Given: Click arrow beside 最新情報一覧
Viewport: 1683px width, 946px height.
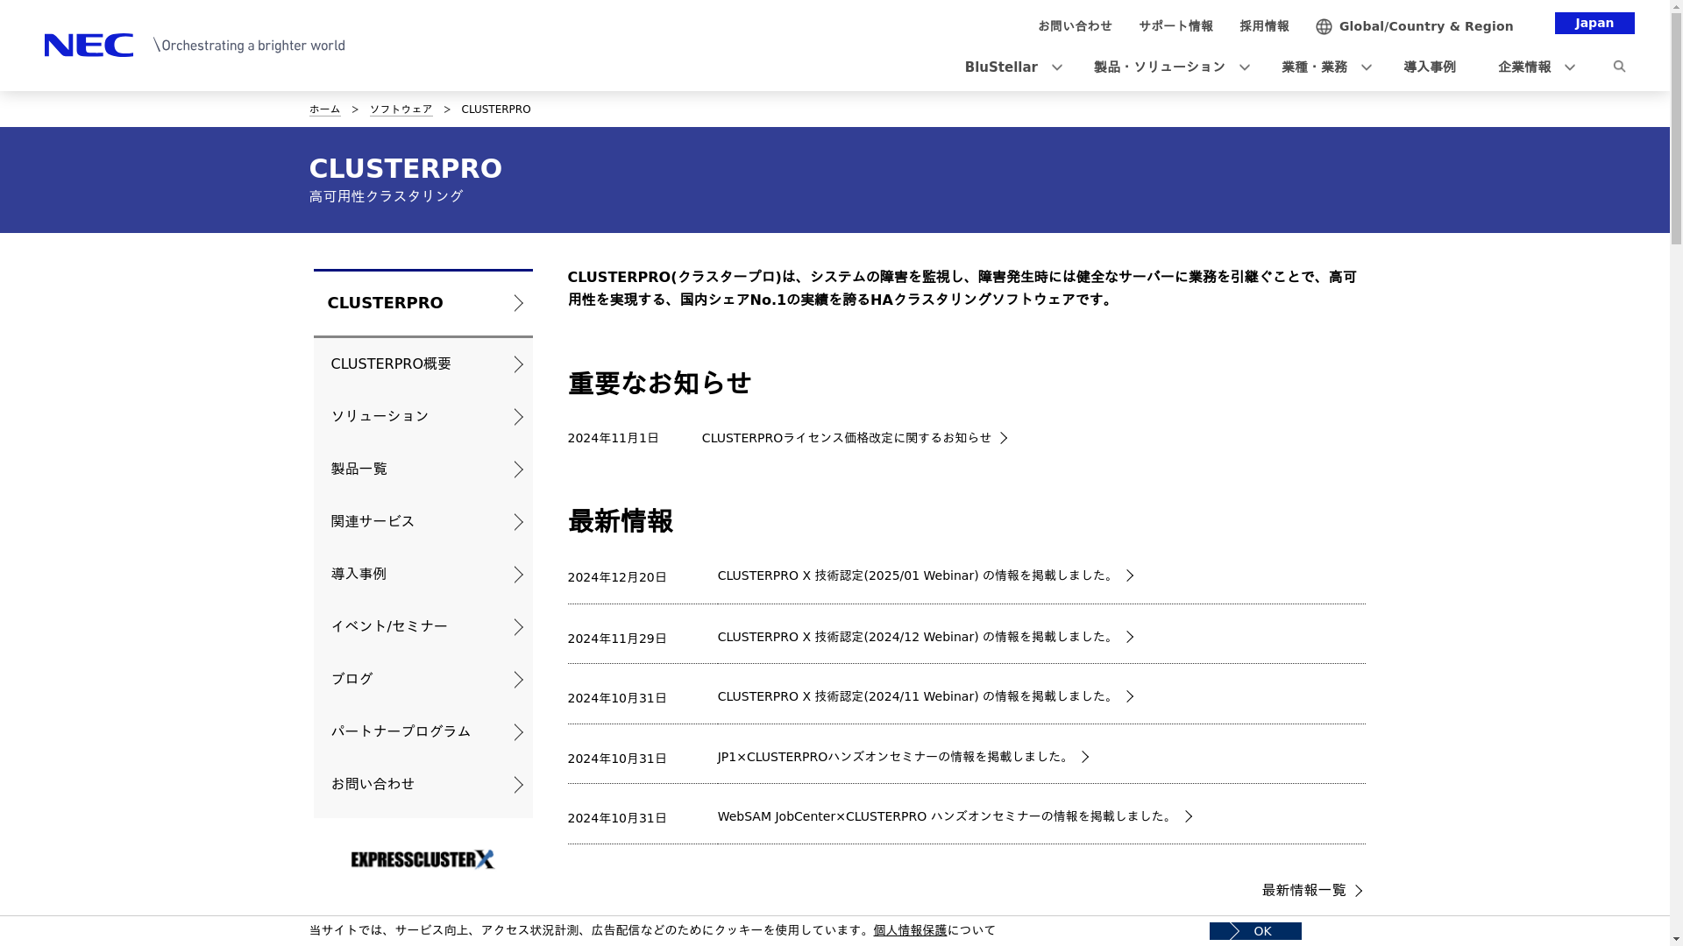Looking at the screenshot, I should (1359, 891).
